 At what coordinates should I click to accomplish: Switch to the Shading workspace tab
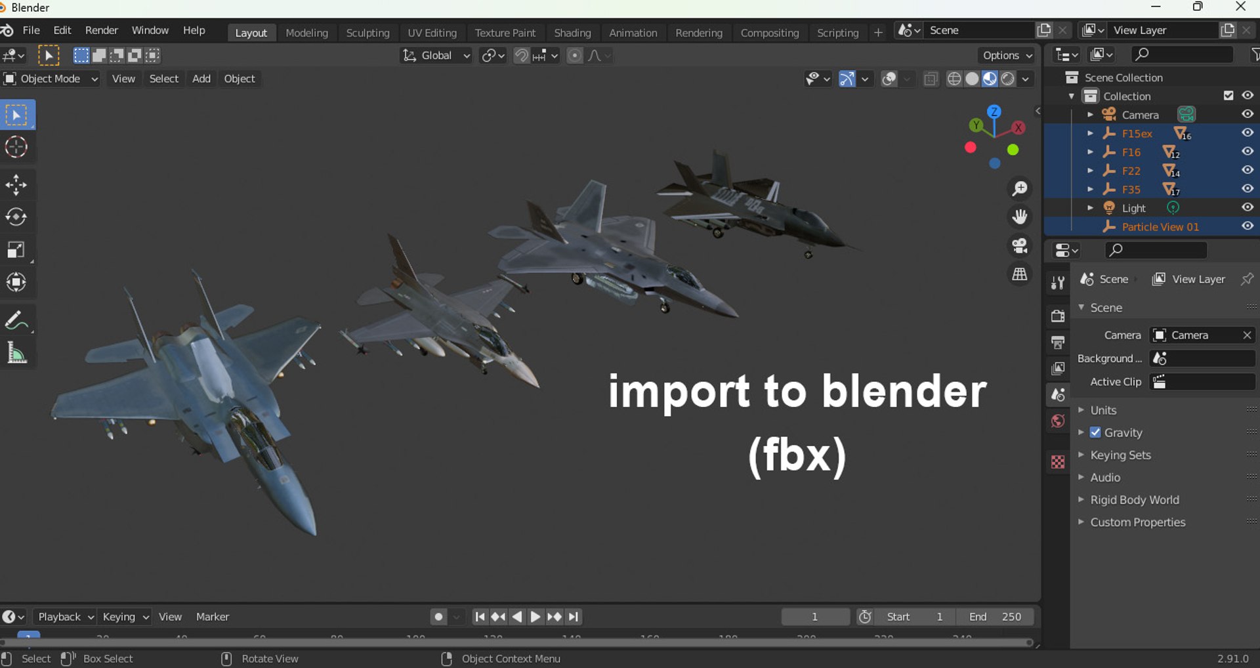[572, 33]
